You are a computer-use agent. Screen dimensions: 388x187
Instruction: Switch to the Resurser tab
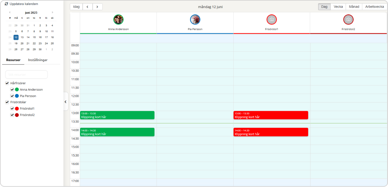pyautogui.click(x=13, y=60)
